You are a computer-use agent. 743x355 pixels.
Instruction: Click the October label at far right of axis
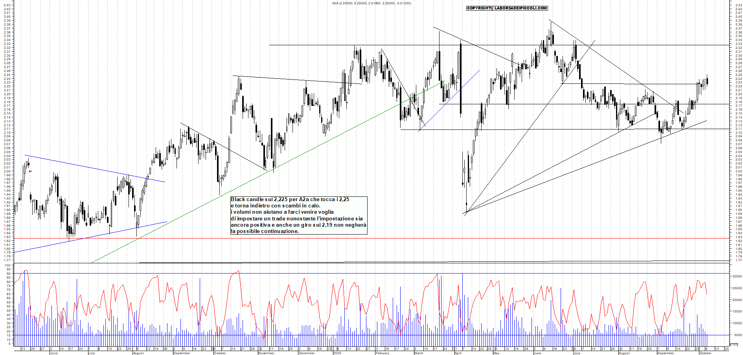[705, 353]
